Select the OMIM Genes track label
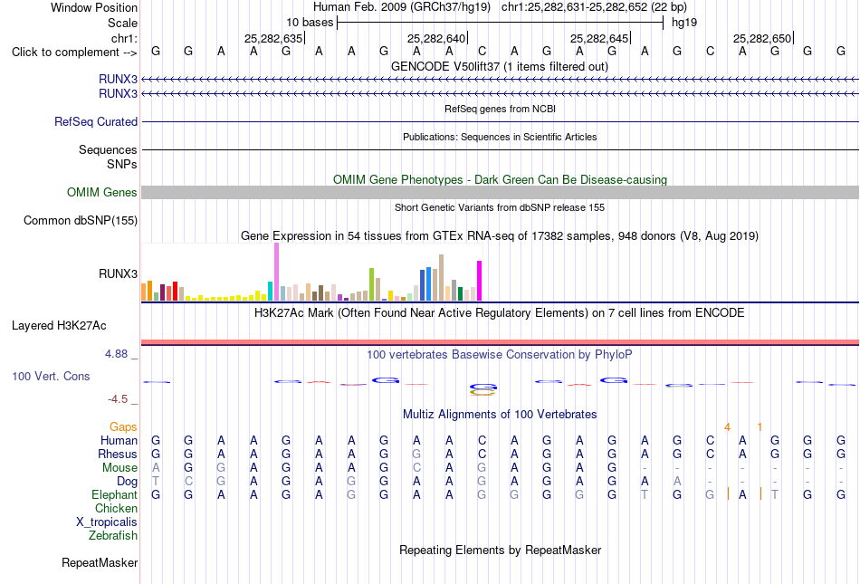Image resolution: width=860 pixels, height=584 pixels. click(x=102, y=193)
